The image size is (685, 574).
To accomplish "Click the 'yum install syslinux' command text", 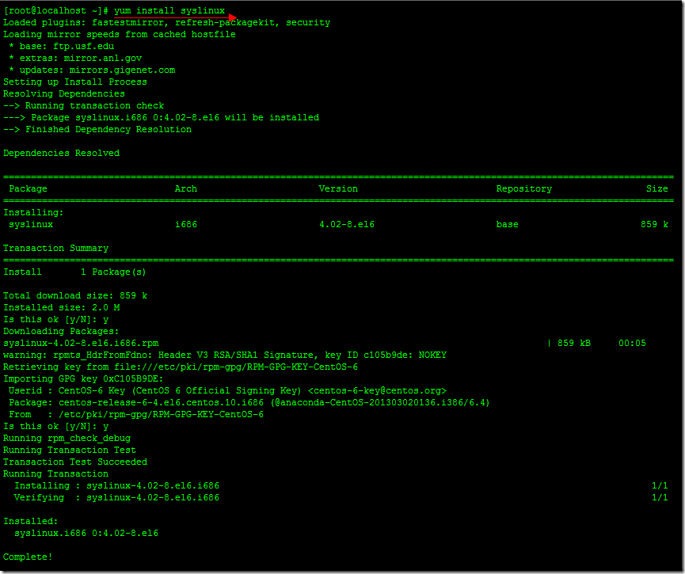I will 169,11.
